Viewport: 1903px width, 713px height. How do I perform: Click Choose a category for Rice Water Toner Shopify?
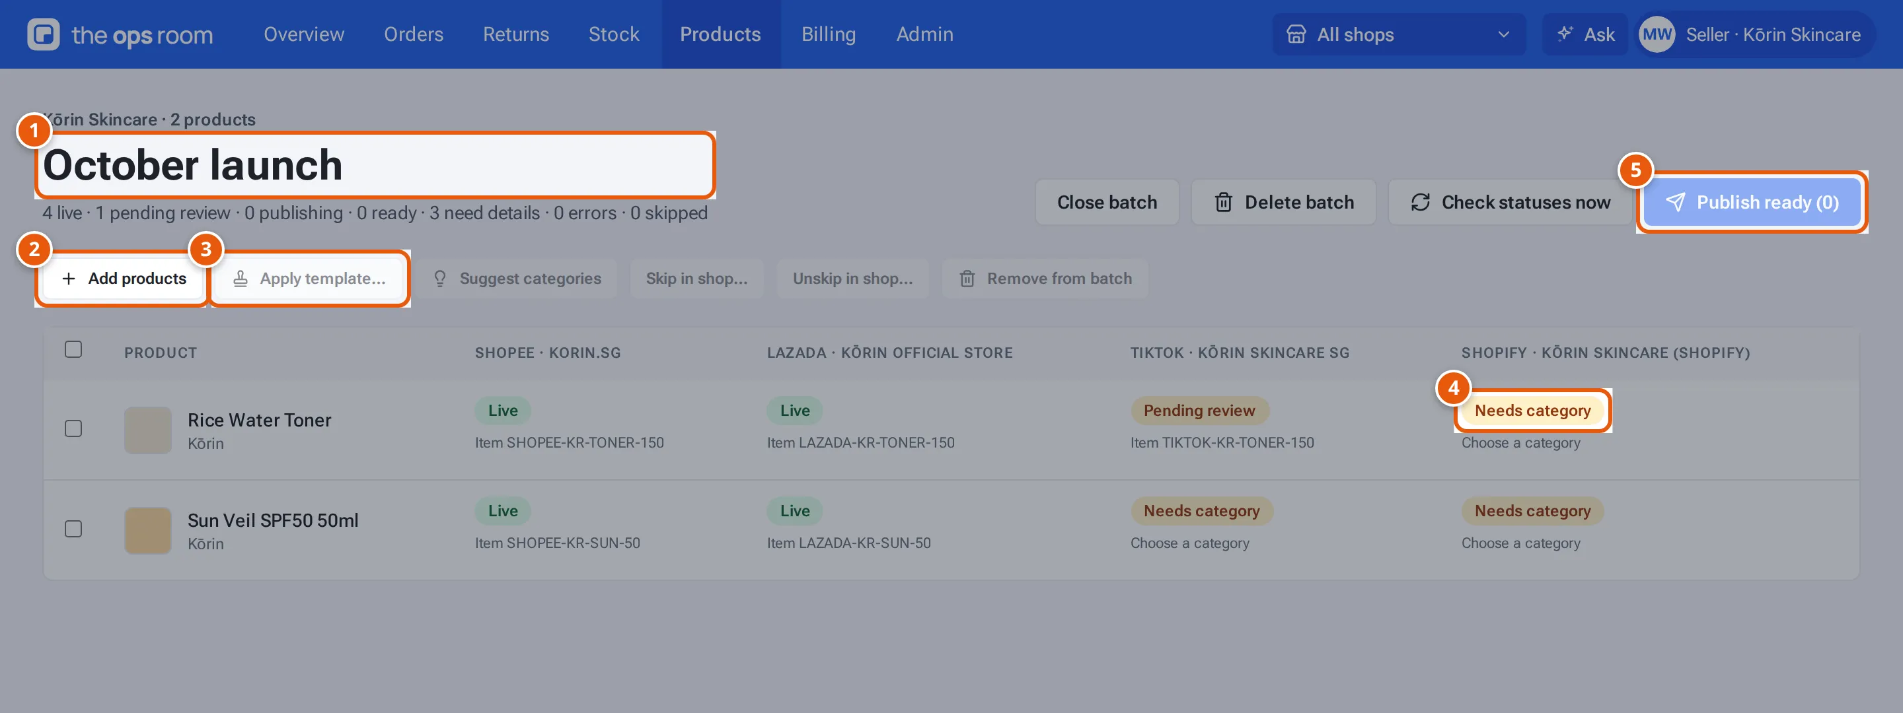click(1520, 443)
